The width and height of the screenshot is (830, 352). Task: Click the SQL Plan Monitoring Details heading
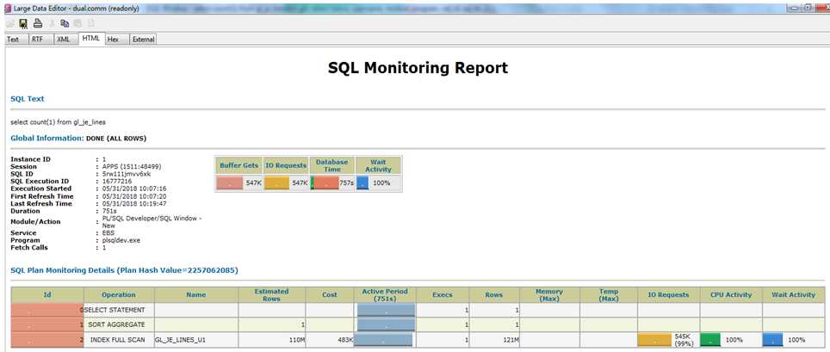tap(124, 270)
